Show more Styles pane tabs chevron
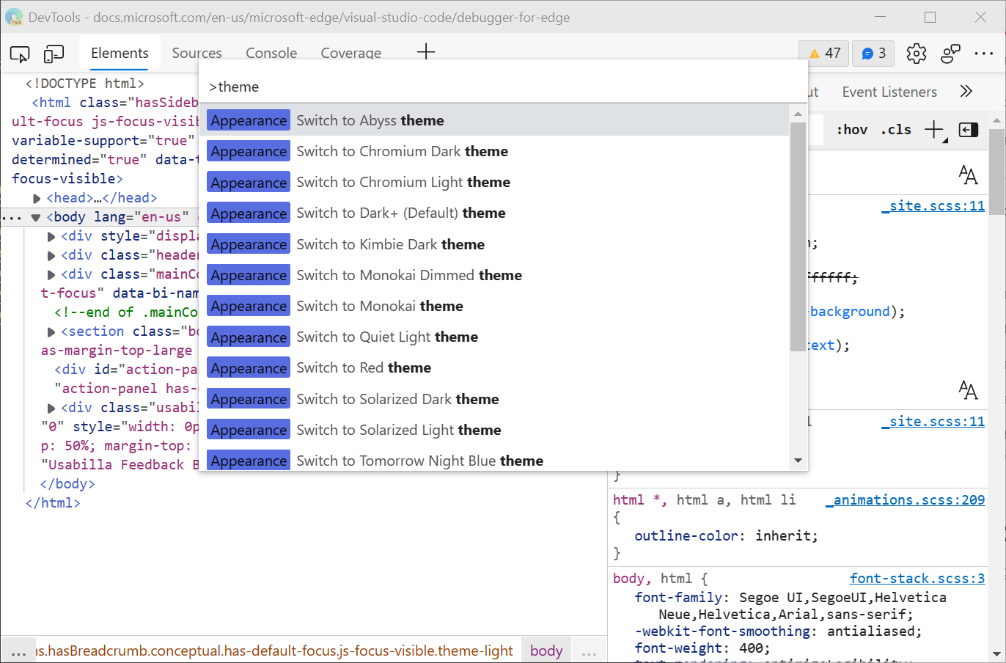 coord(966,92)
